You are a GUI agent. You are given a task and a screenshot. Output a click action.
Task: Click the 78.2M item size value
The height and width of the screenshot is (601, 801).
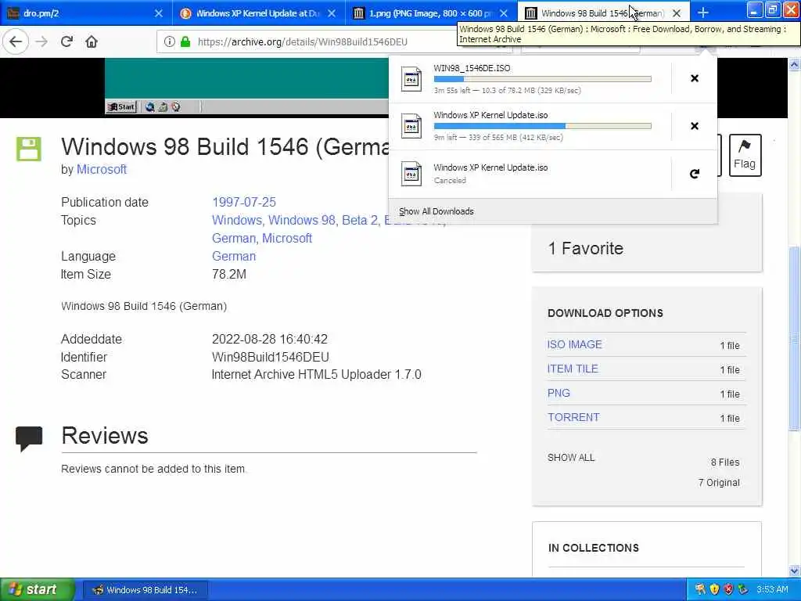(x=229, y=274)
